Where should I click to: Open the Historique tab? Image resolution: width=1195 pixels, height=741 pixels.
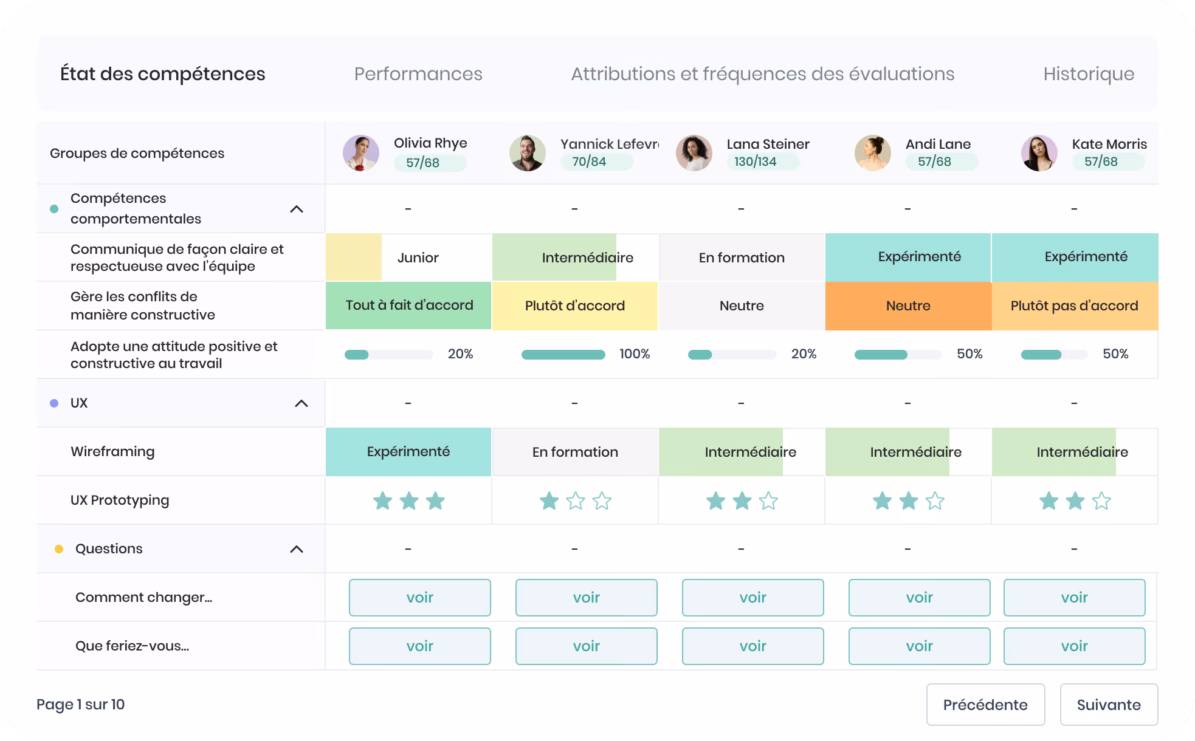point(1089,74)
